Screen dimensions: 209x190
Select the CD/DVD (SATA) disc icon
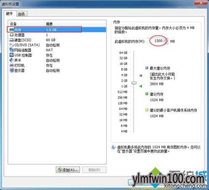tap(12, 45)
